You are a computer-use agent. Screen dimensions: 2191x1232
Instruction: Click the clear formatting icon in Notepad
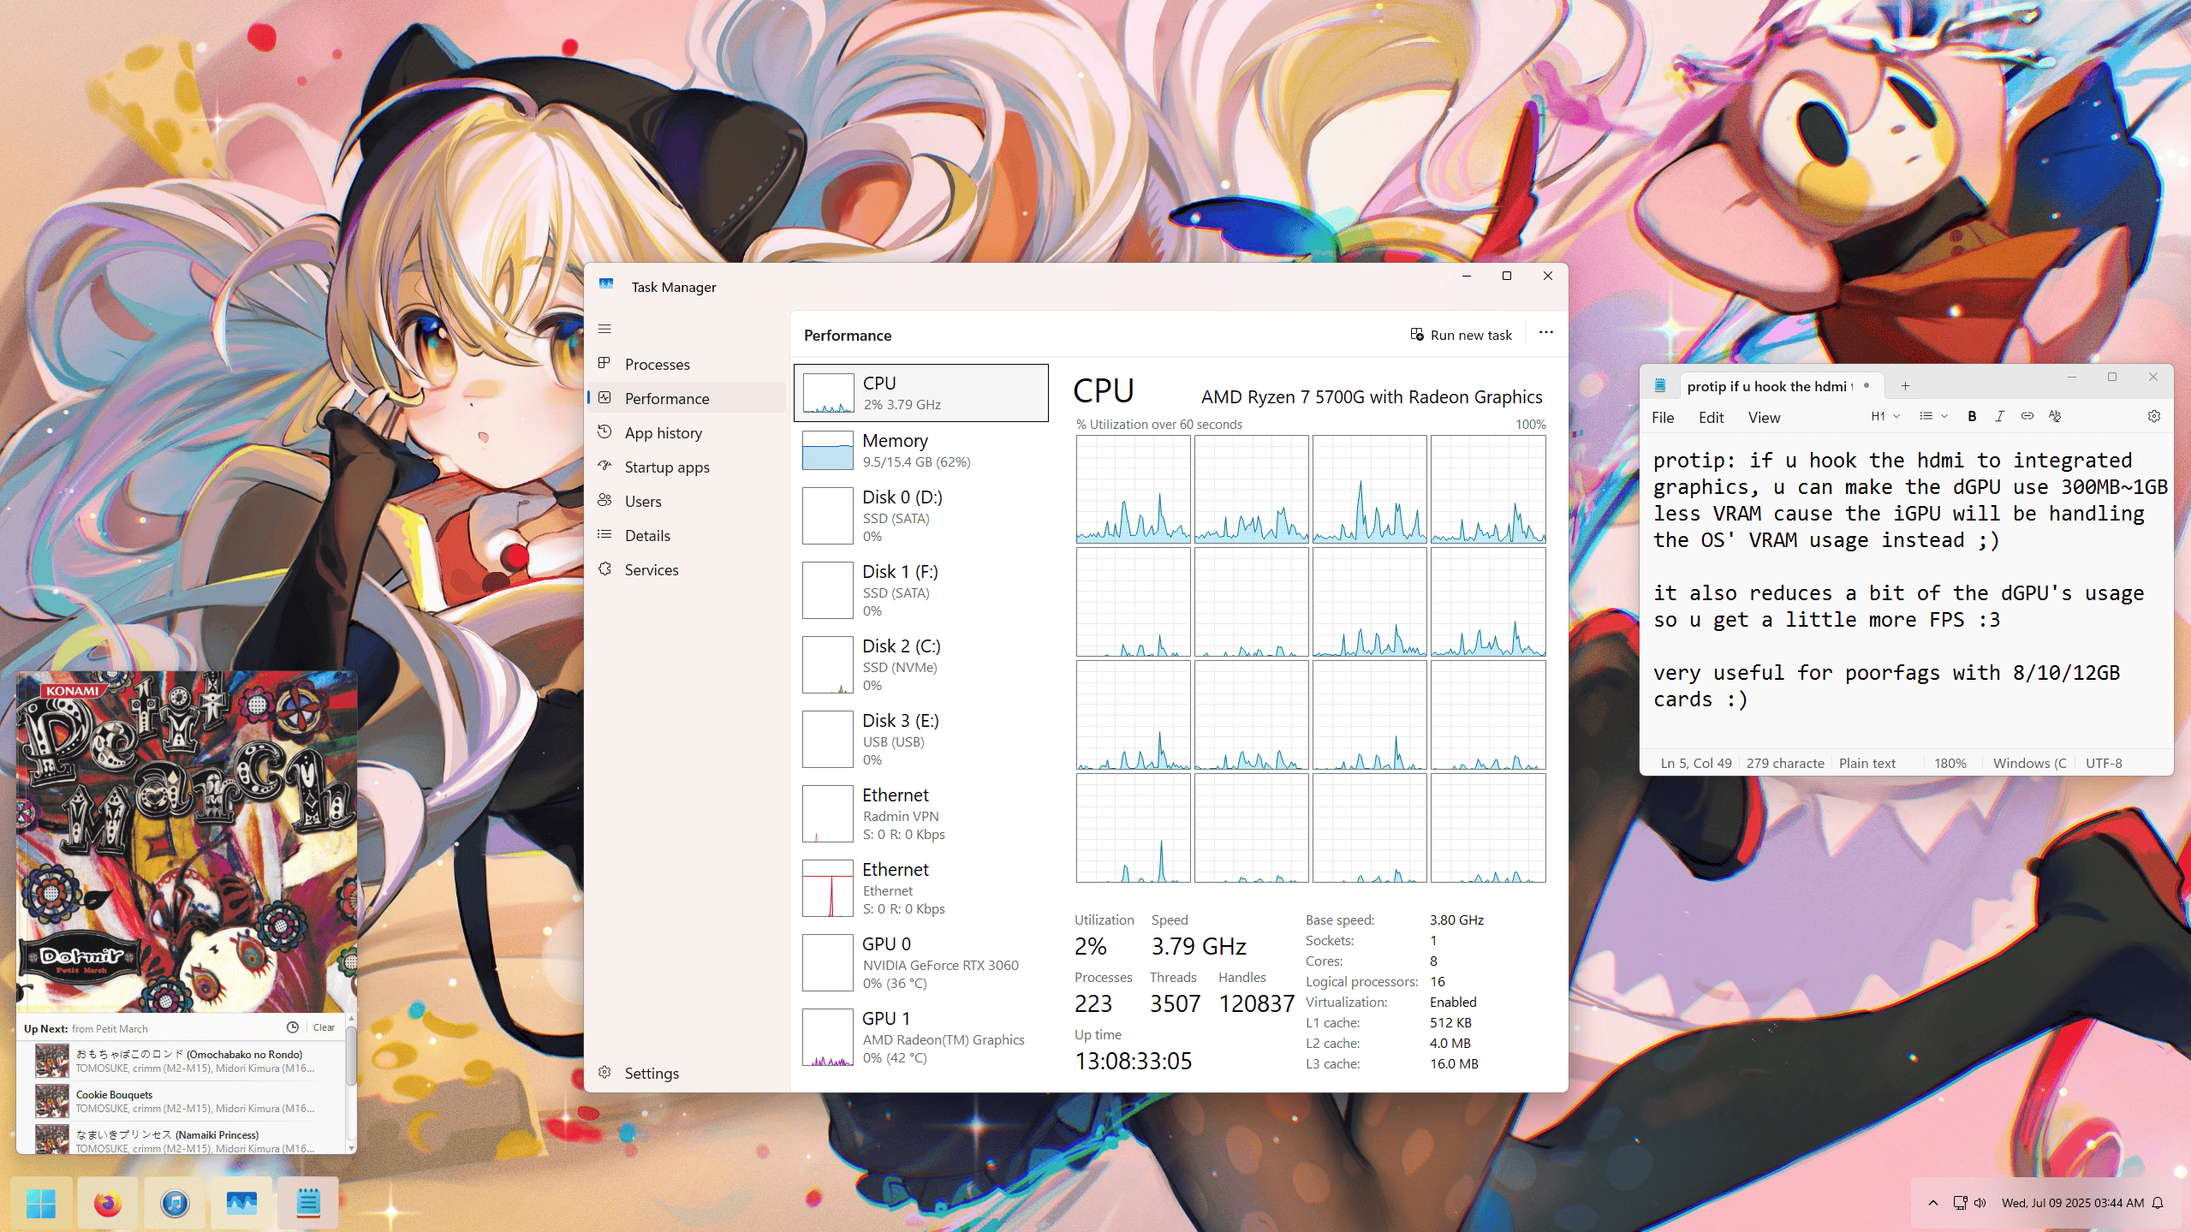[2054, 416]
